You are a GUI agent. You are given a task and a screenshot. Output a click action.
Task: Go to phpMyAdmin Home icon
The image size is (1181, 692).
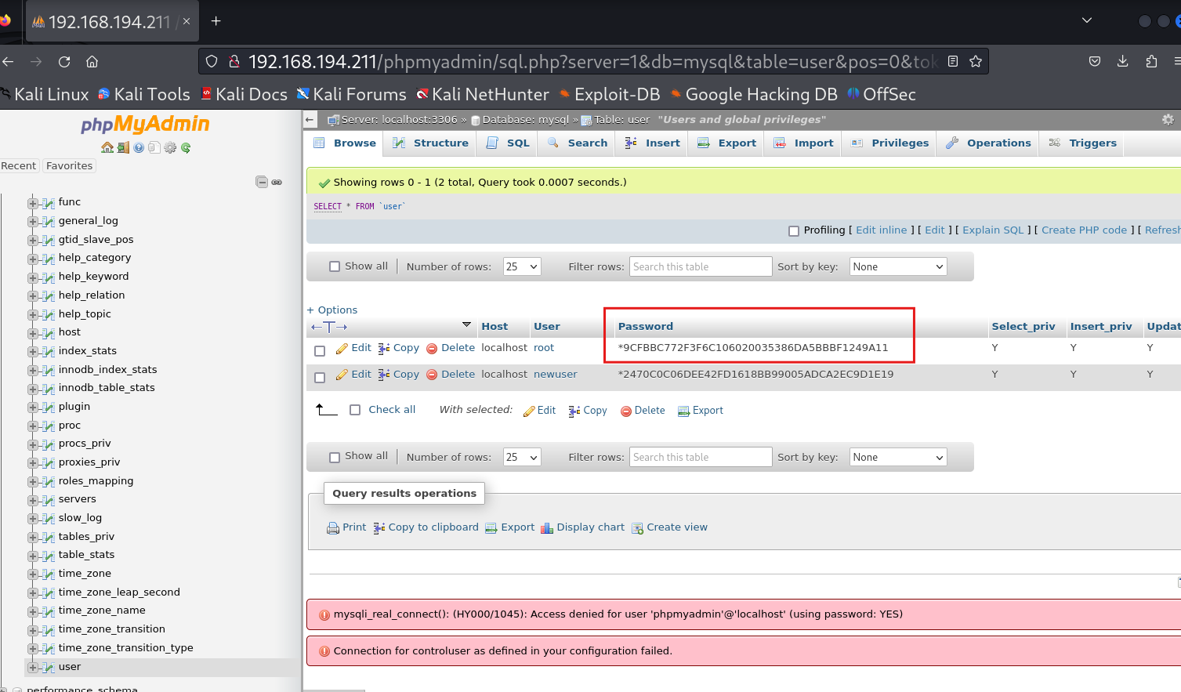107,147
